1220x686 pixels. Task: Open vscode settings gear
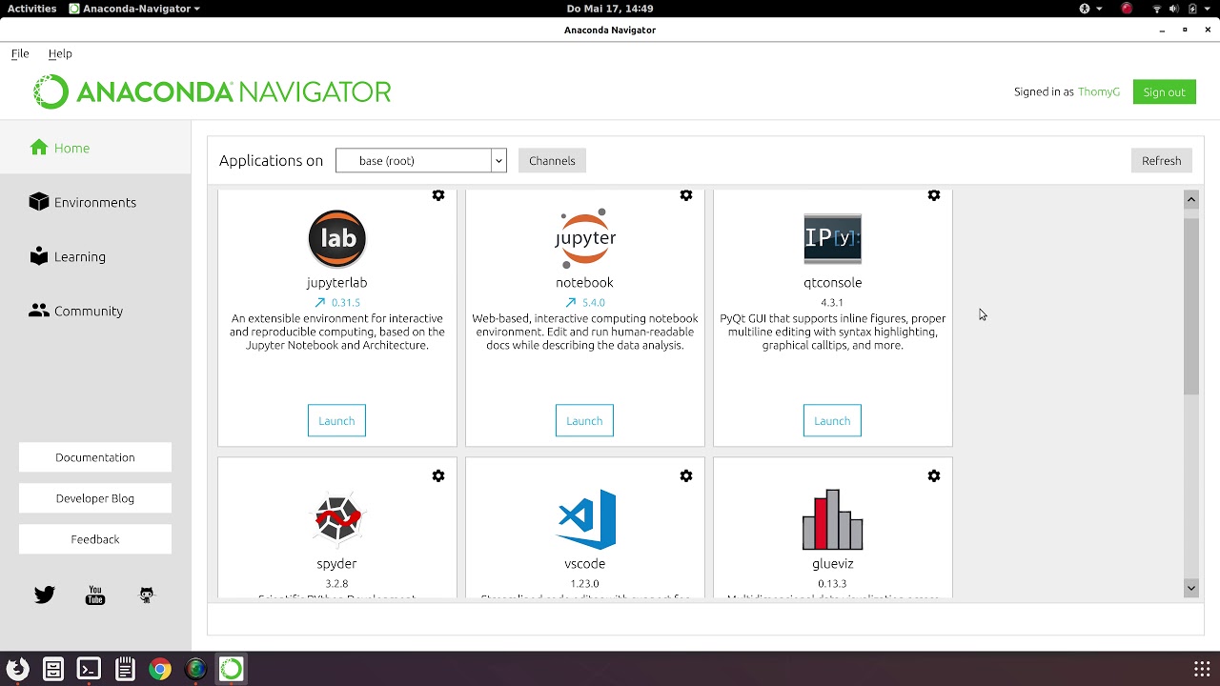point(686,475)
